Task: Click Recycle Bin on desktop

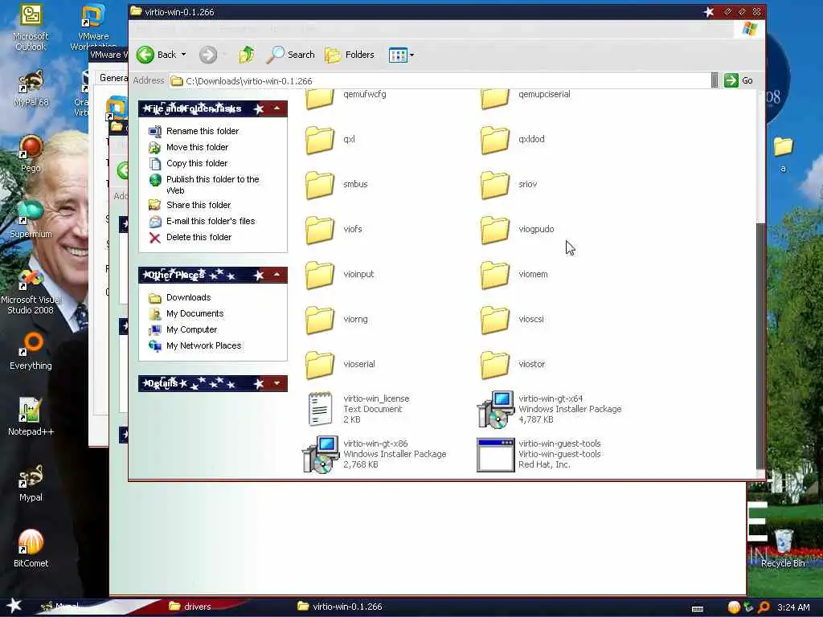Action: click(783, 550)
